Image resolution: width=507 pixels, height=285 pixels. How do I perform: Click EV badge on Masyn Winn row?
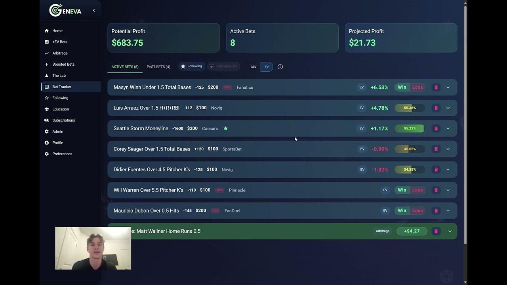[x=361, y=87]
